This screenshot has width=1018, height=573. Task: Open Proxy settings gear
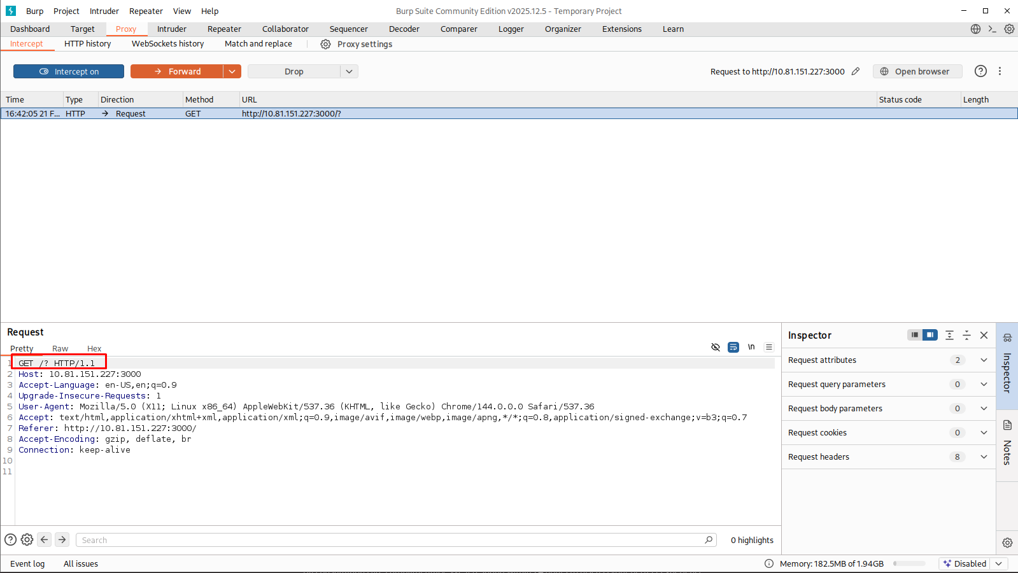325,44
